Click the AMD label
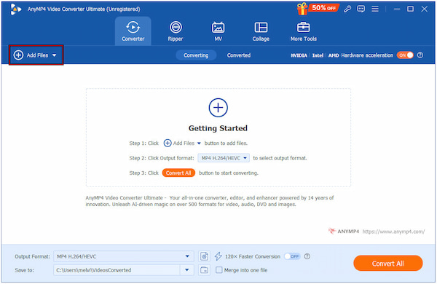This screenshot has height=284, width=437. coord(334,55)
